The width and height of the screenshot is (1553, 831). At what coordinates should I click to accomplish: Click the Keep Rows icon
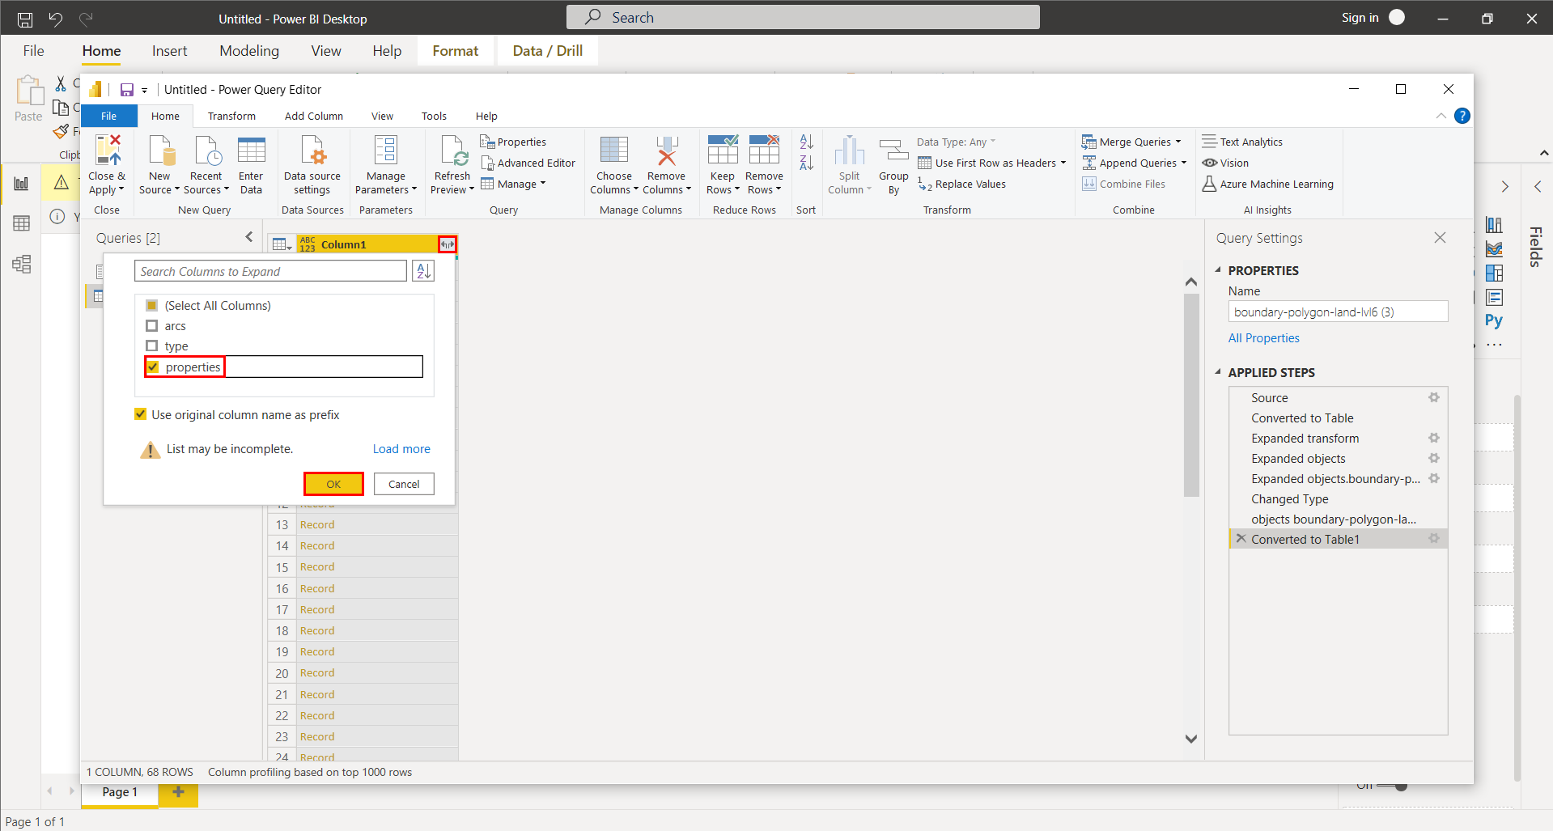tap(722, 151)
